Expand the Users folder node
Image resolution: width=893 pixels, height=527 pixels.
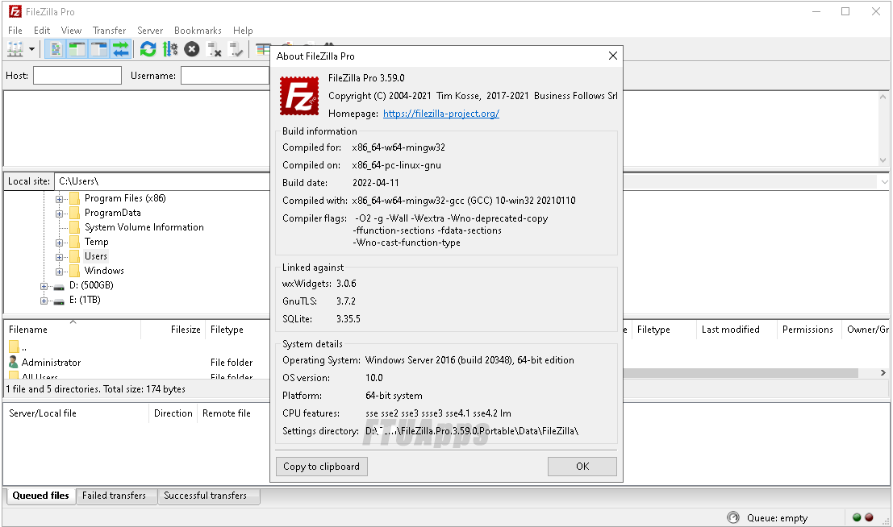pyautogui.click(x=59, y=257)
